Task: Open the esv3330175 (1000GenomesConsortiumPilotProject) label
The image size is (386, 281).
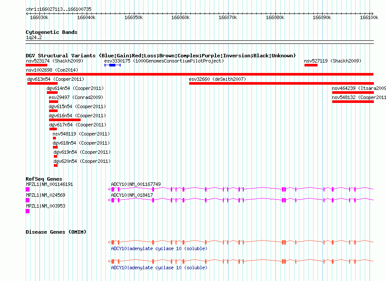Action: (x=164, y=61)
